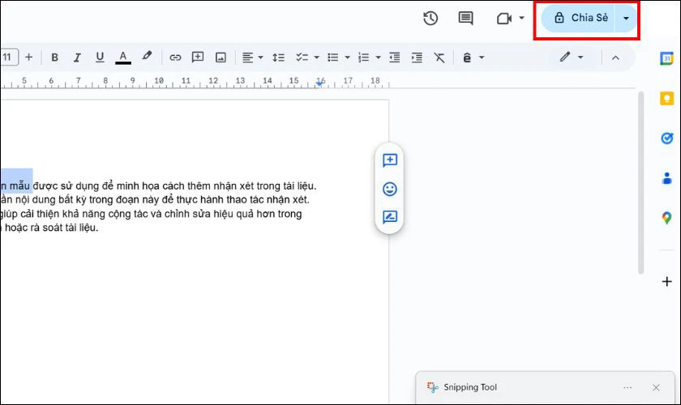681x405 pixels.
Task: Apply a numbered list
Action: pos(363,58)
